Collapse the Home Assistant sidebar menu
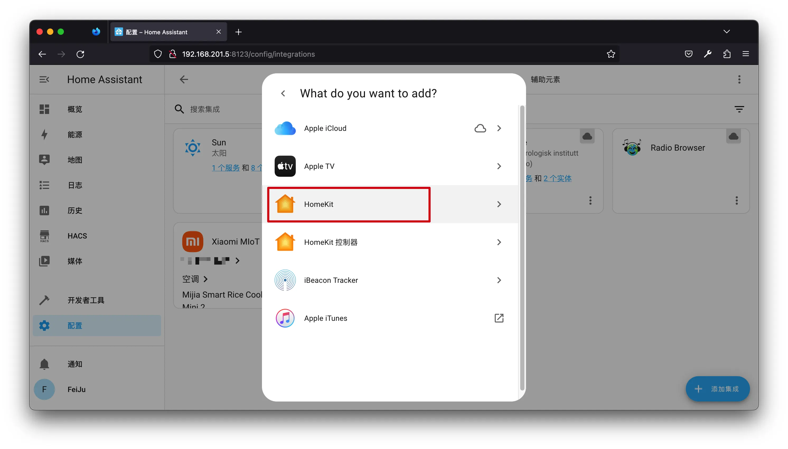 (x=44, y=80)
